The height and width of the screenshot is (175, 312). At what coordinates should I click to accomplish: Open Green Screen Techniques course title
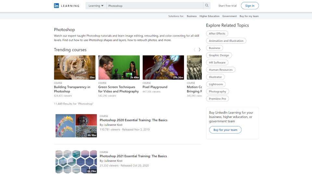coord(118,89)
